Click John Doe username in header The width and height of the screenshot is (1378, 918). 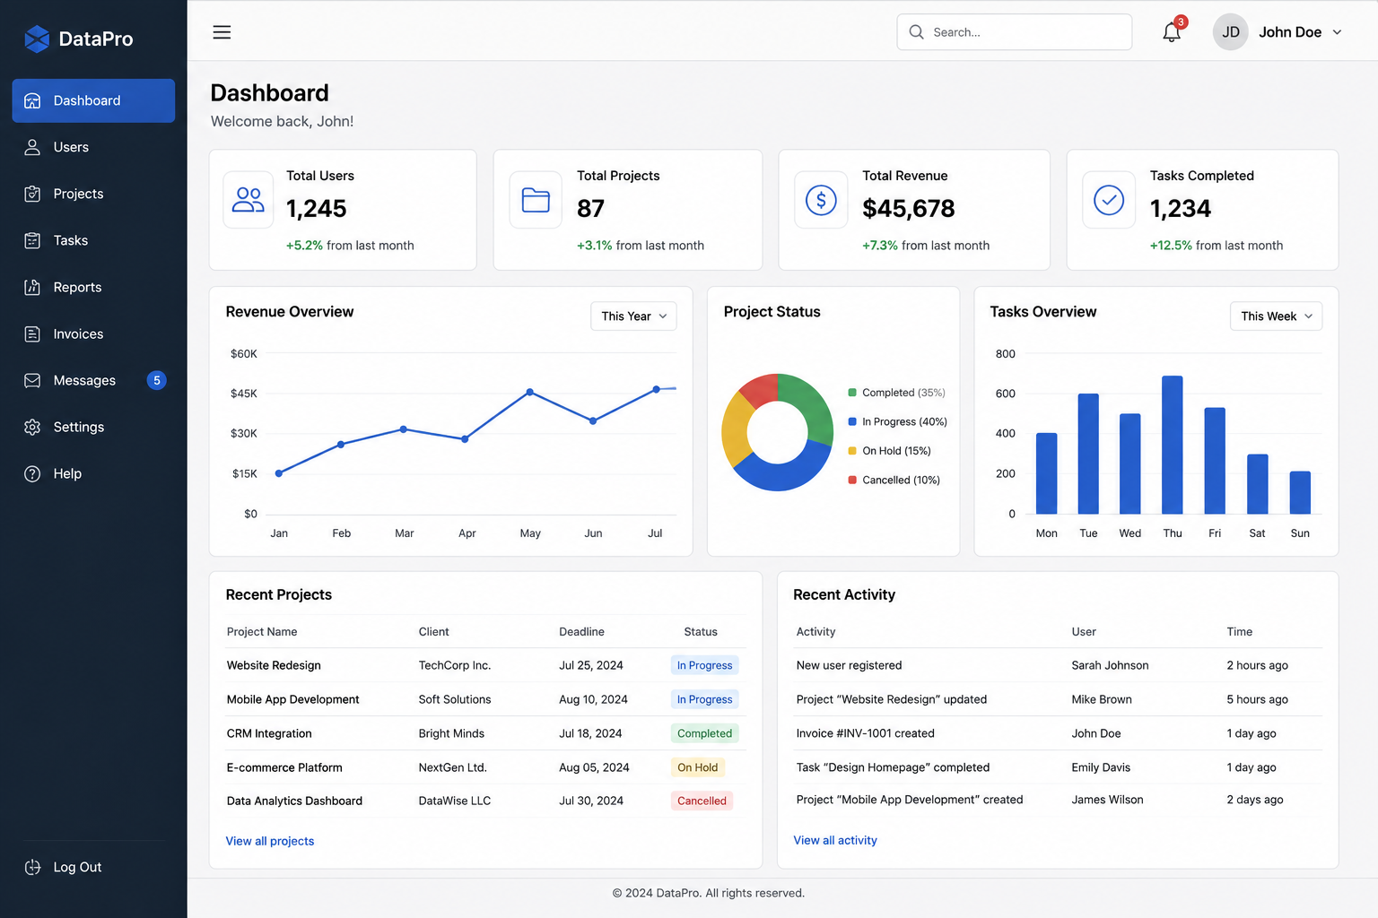1290,32
